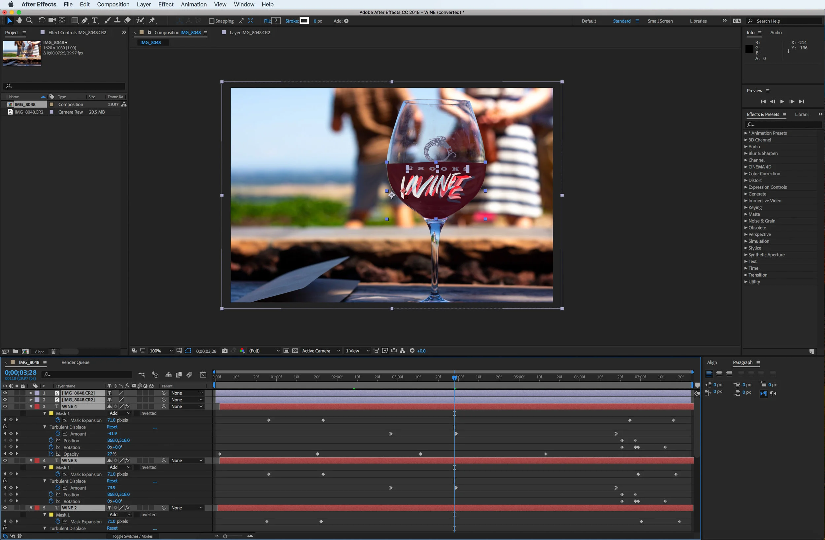The width and height of the screenshot is (825, 540).
Task: Select the Zoom magnifier tool
Action: [29, 21]
